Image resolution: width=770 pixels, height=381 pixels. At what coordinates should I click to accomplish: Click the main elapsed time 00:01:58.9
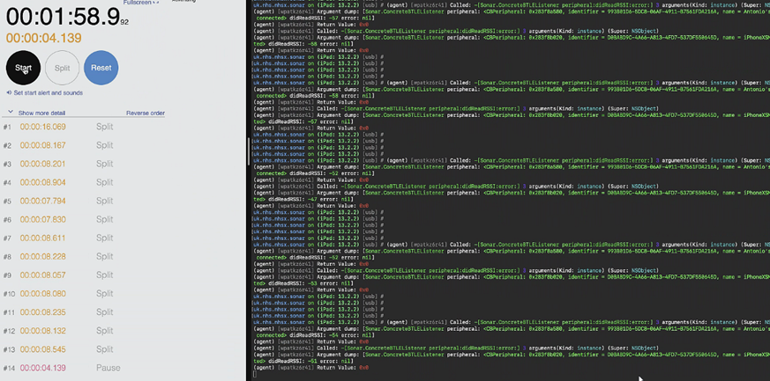coord(64,17)
